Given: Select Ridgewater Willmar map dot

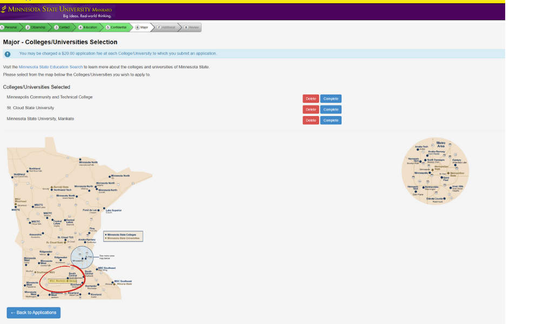Looking at the screenshot, I should [x=48, y=254].
